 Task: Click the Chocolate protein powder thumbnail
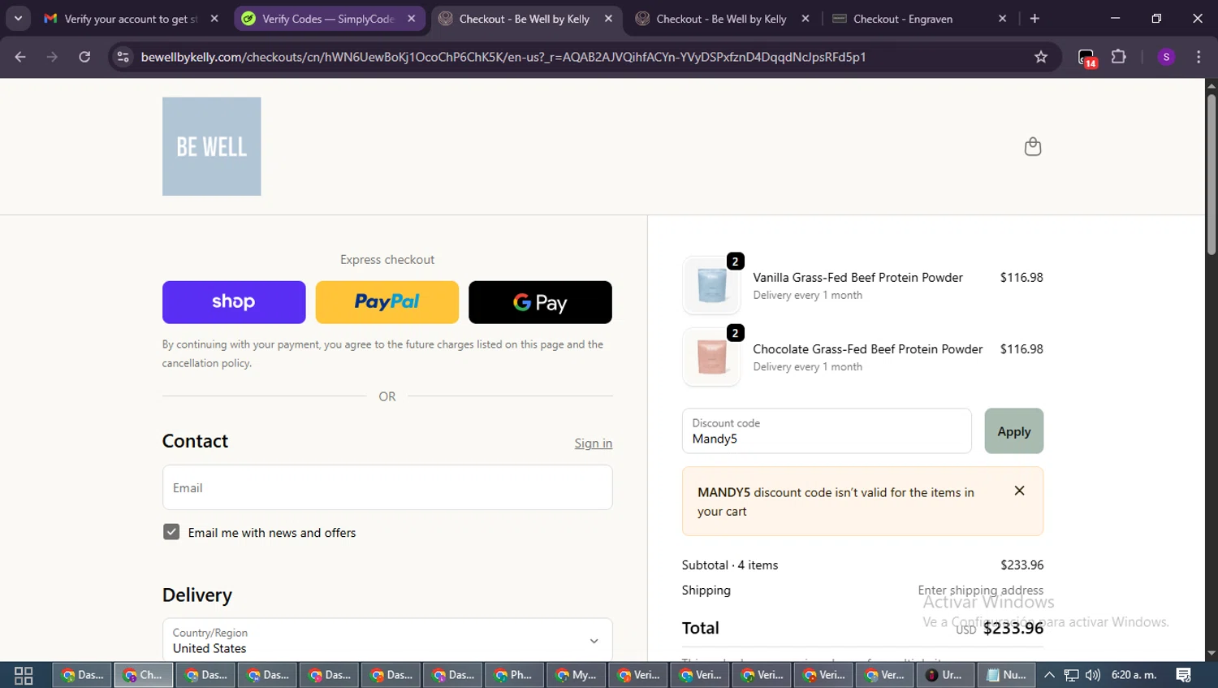click(712, 357)
